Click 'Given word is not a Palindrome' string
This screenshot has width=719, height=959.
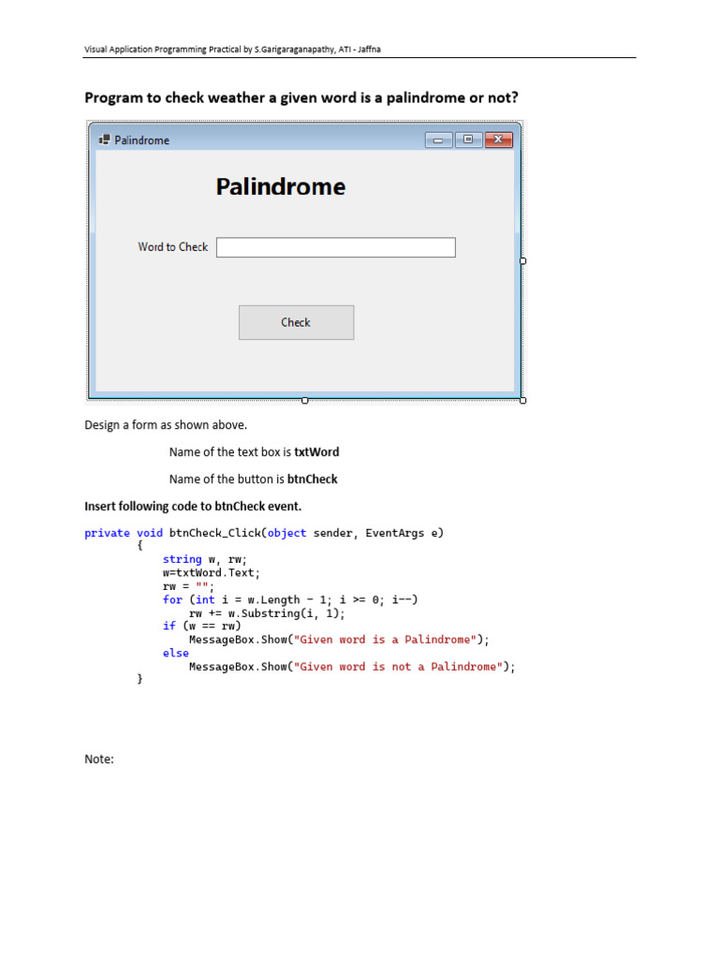pyautogui.click(x=398, y=667)
